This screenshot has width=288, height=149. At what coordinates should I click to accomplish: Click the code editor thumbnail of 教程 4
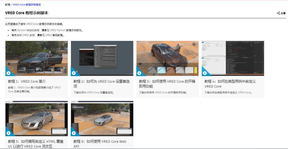pyautogui.click(x=233, y=58)
